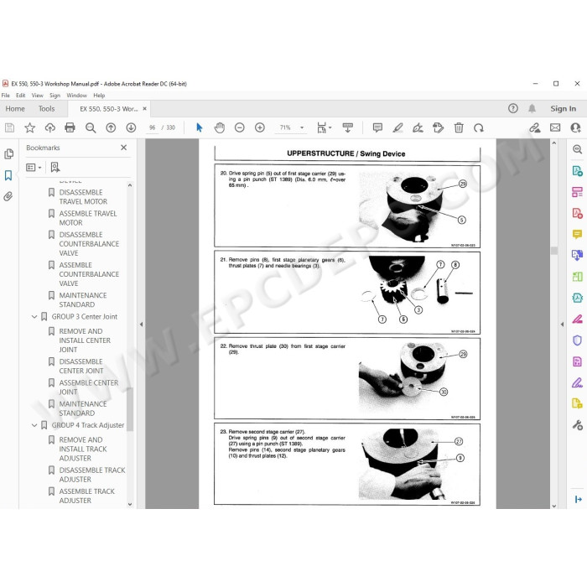Toggle scrolling read mode icon

(x=348, y=127)
